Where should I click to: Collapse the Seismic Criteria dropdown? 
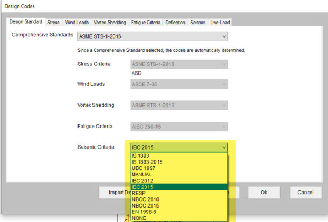(223, 147)
